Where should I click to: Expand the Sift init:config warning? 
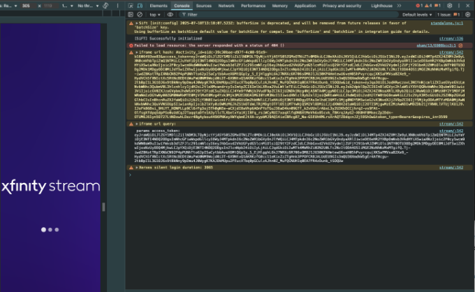137,23
